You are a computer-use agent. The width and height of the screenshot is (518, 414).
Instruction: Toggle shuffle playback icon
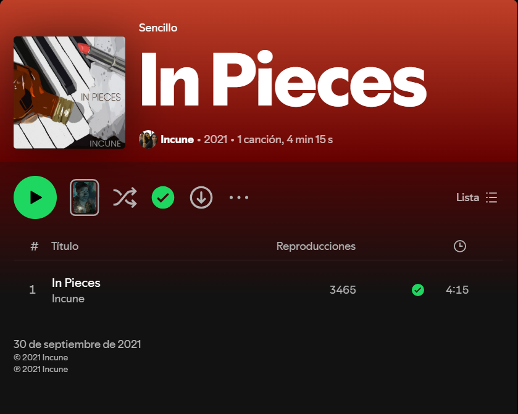click(x=125, y=197)
